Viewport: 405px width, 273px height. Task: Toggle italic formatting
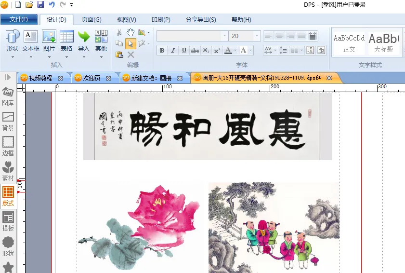tap(173, 51)
